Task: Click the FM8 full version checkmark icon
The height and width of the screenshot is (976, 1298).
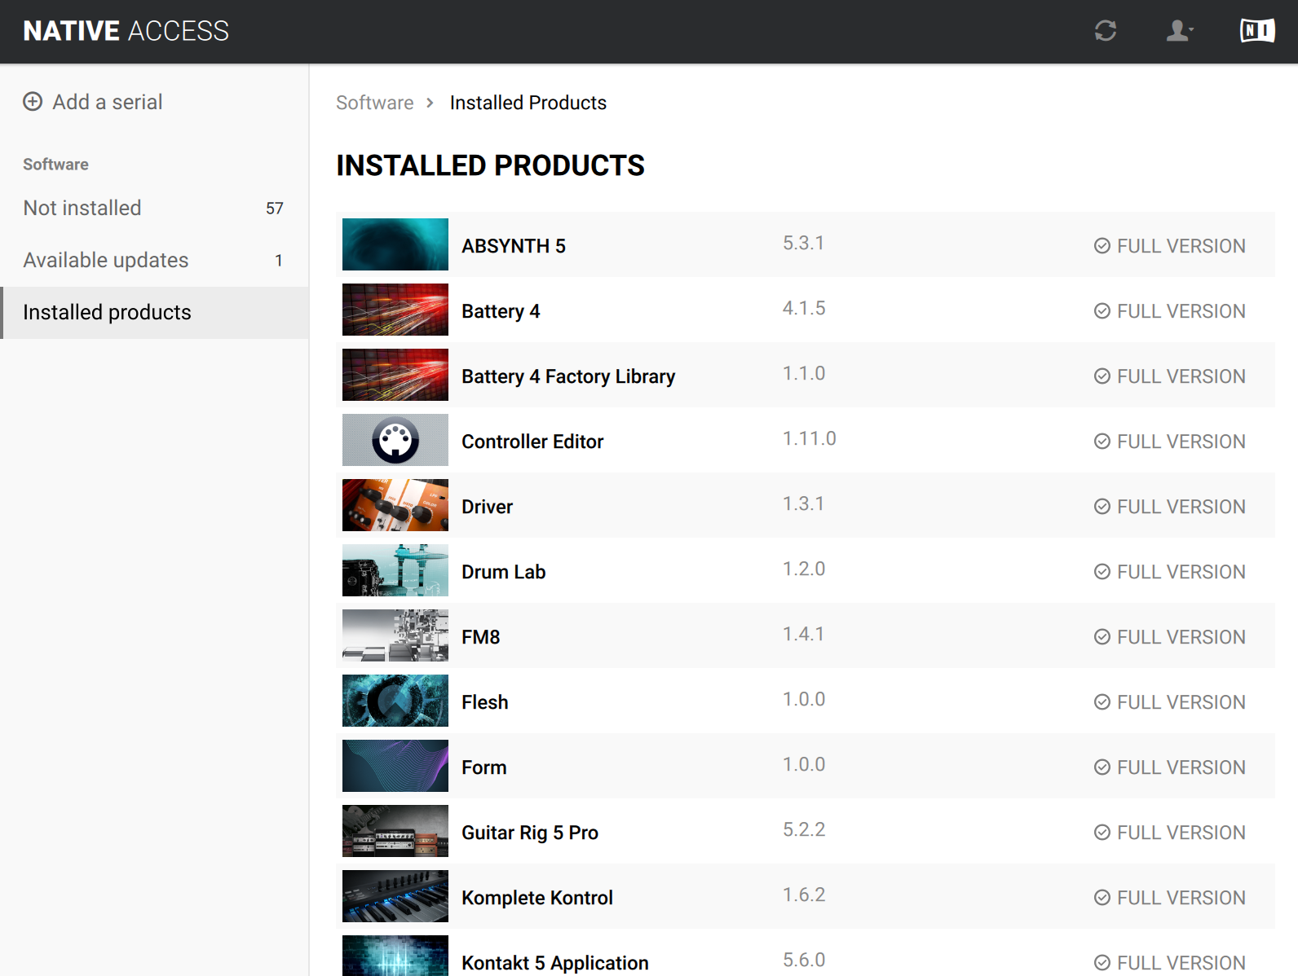Action: [1102, 637]
